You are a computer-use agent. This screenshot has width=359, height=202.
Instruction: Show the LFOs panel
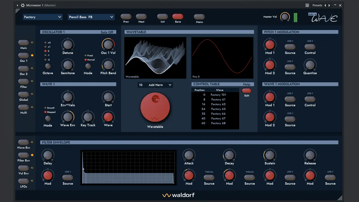coord(24,181)
